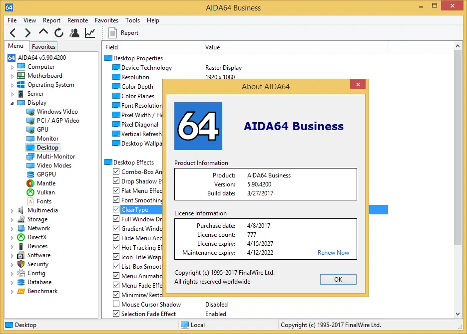Toggle the Full Window Dragging checkbox
Screen dimensions: 467x334
pyautogui.click(x=116, y=219)
